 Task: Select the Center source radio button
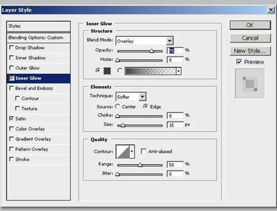(117, 106)
